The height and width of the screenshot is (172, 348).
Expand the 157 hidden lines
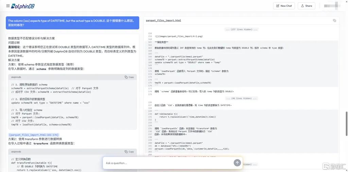(x=241, y=29)
